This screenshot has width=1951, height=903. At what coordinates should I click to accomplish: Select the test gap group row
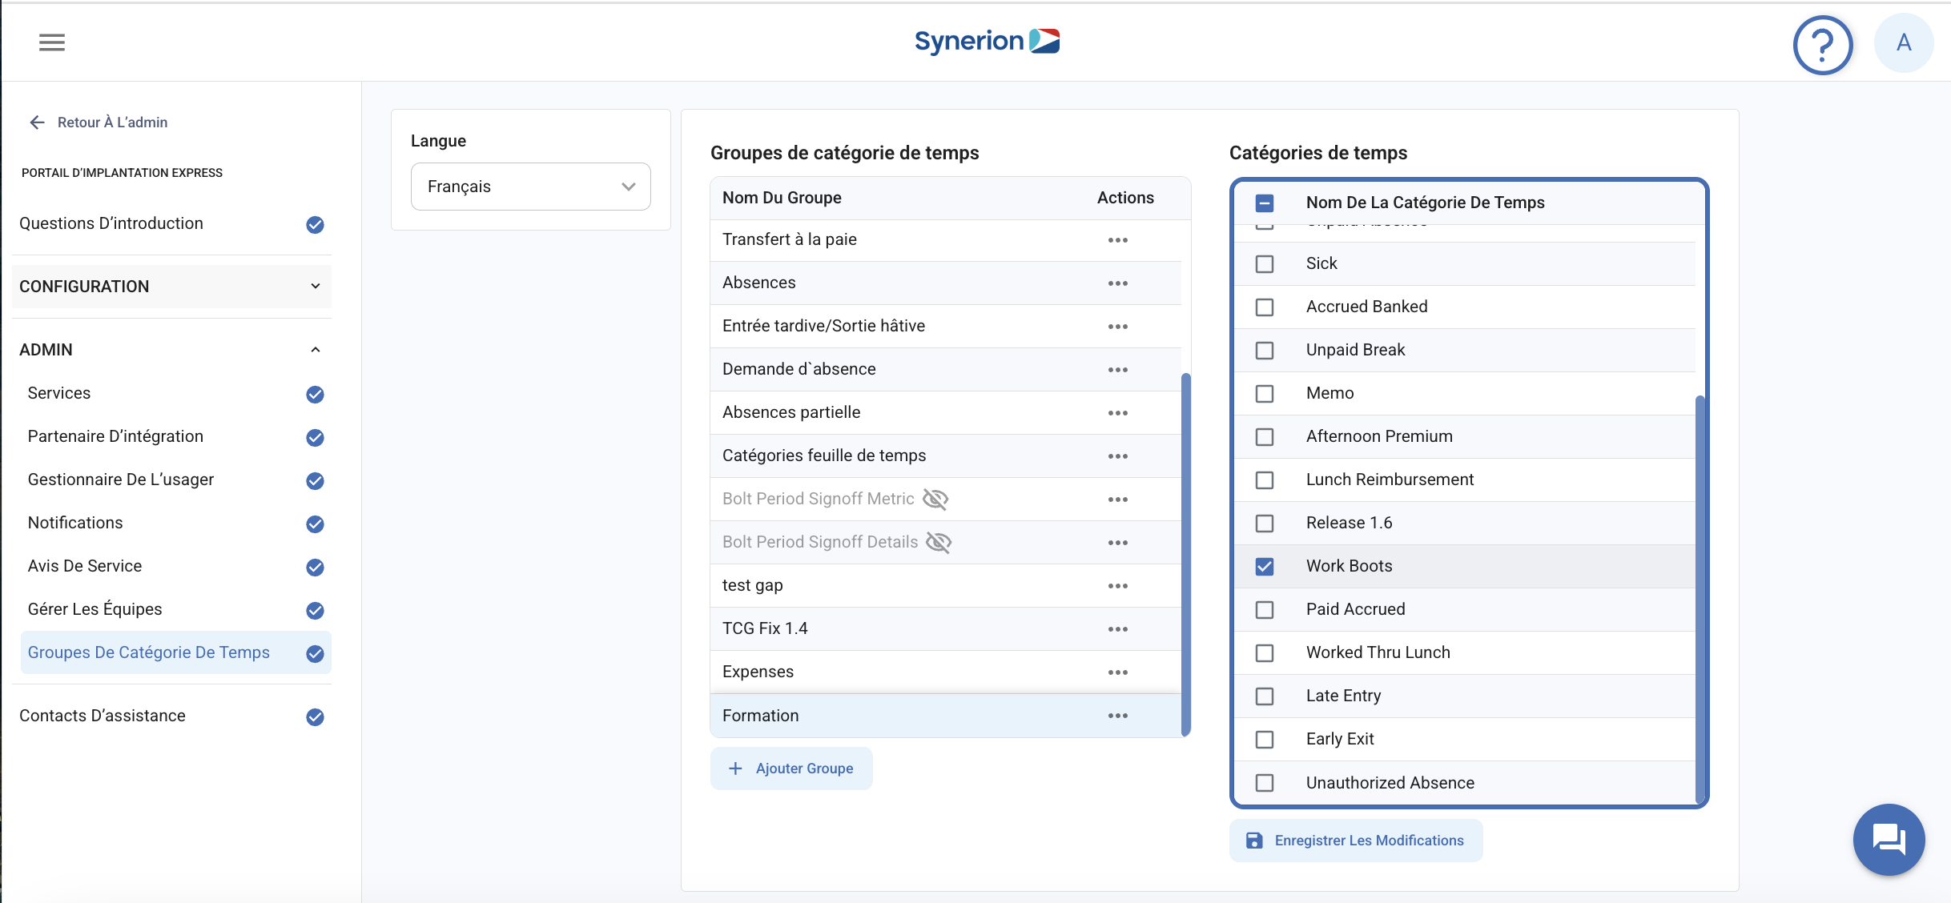tap(945, 586)
